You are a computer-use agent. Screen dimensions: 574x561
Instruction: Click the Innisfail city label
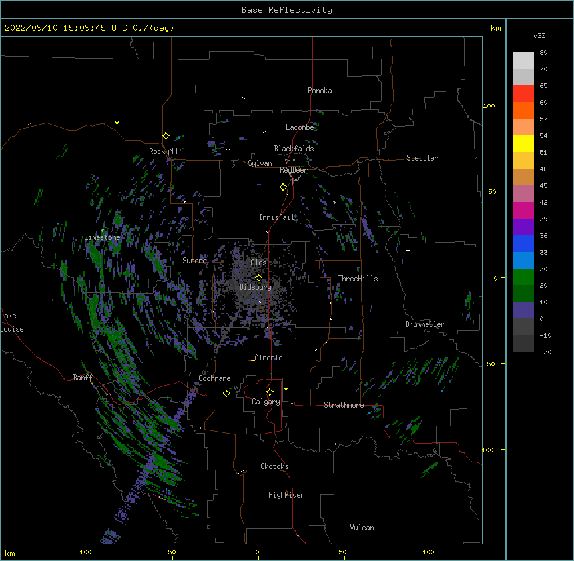click(x=277, y=217)
